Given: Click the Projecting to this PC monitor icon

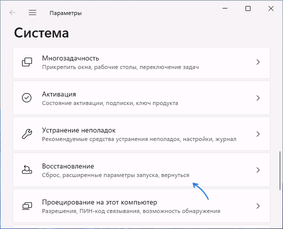Looking at the screenshot, I should pyautogui.click(x=27, y=206).
